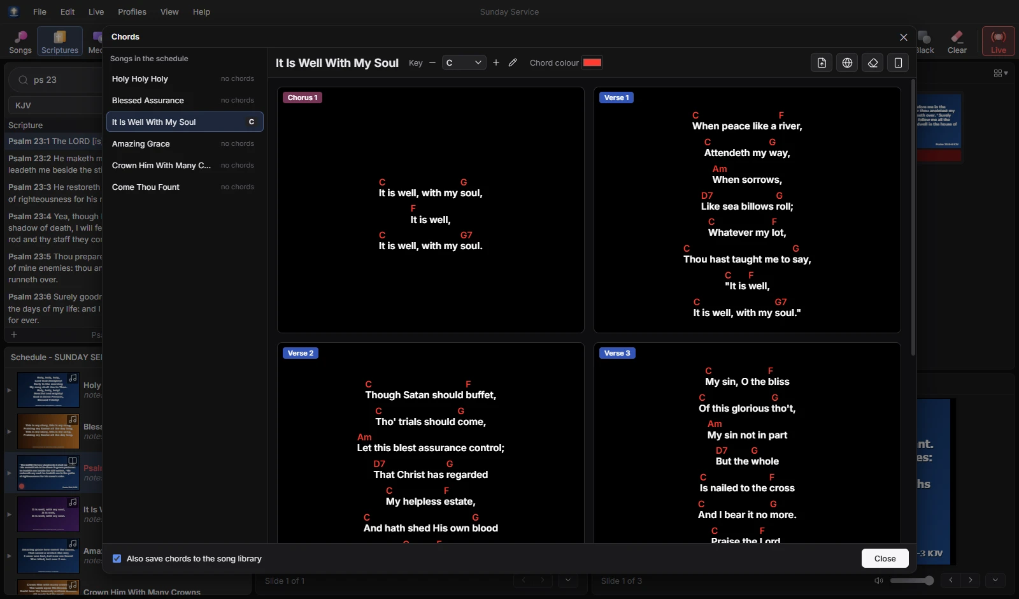The width and height of the screenshot is (1019, 599).
Task: Click the import chords file icon
Action: 822,62
